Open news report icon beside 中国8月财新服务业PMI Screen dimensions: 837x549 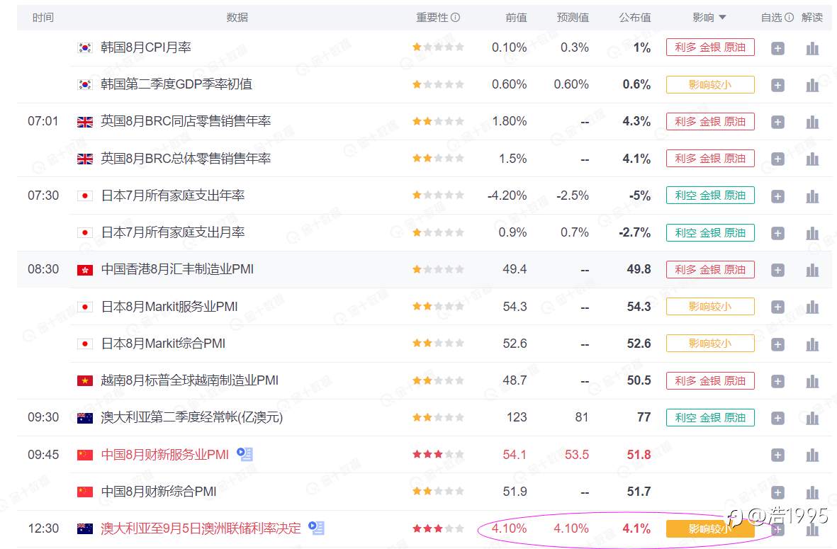pos(245,454)
